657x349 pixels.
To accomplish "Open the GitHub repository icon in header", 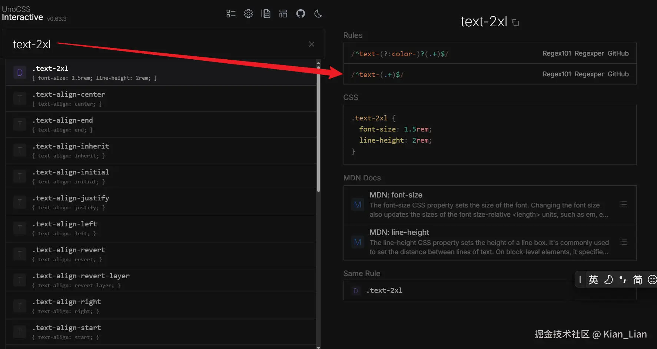I will [x=301, y=14].
